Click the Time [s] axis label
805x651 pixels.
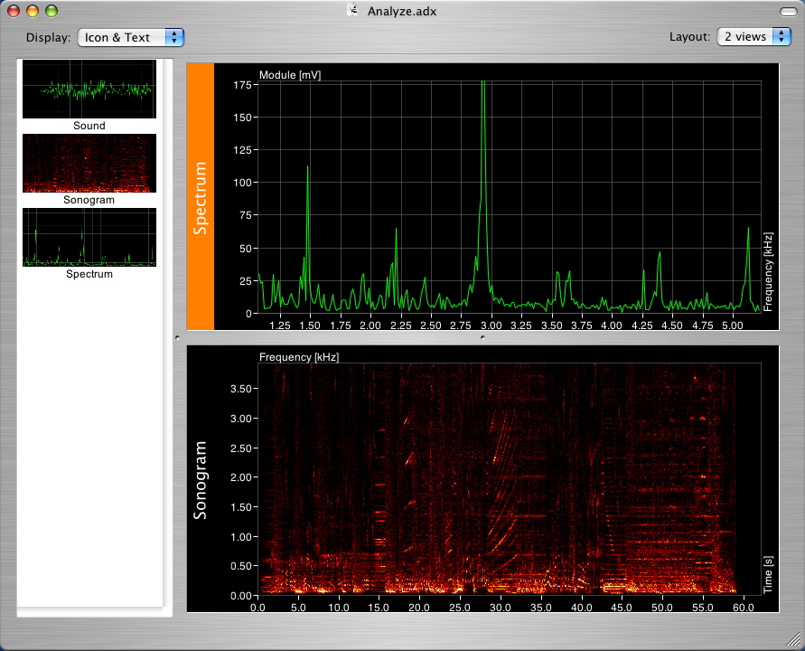pyautogui.click(x=768, y=574)
